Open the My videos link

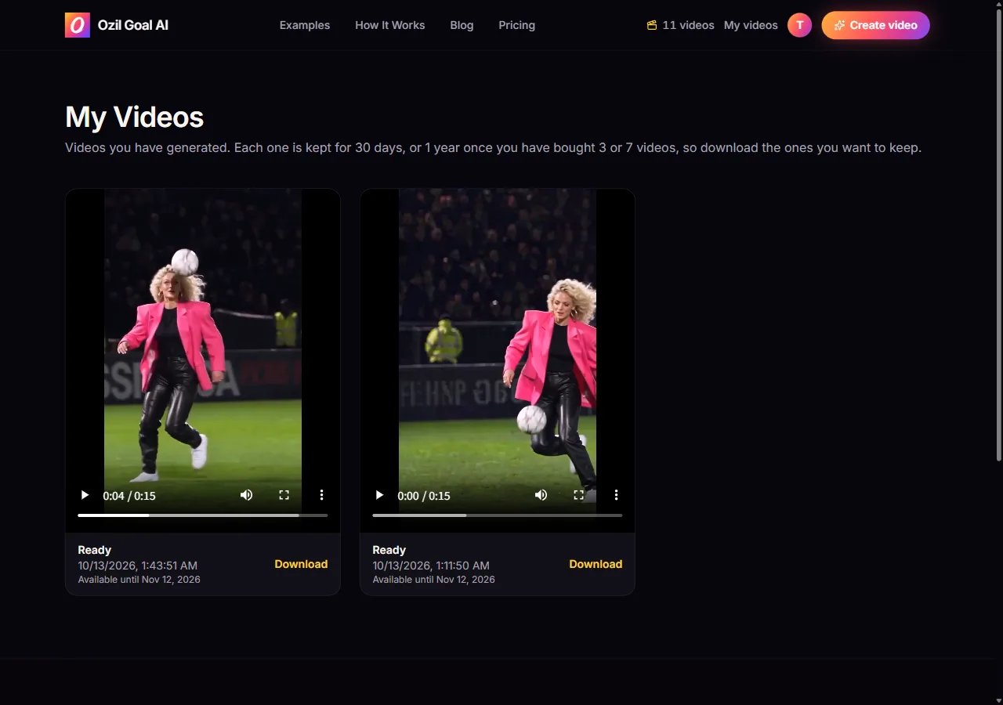click(751, 25)
